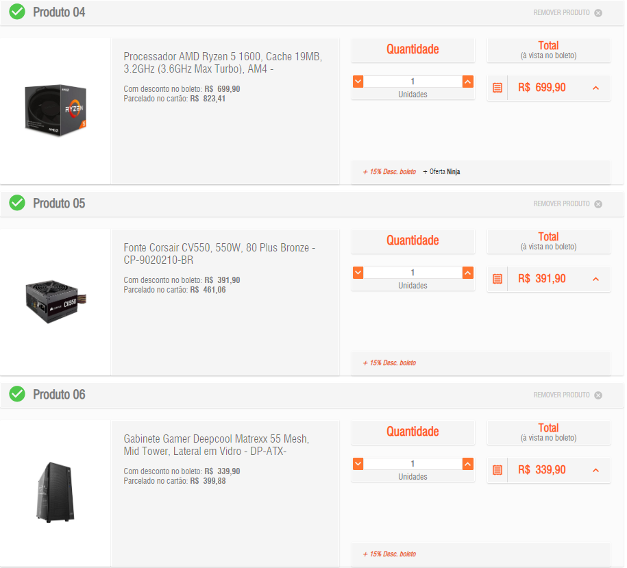Open the Processador AMD Ryzen 5 1600 title
Screen dimensions: 627x568
pyautogui.click(x=223, y=63)
